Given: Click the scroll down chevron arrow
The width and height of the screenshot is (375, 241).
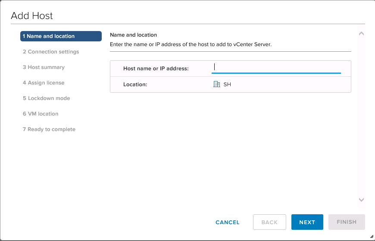Looking at the screenshot, I should click(361, 200).
